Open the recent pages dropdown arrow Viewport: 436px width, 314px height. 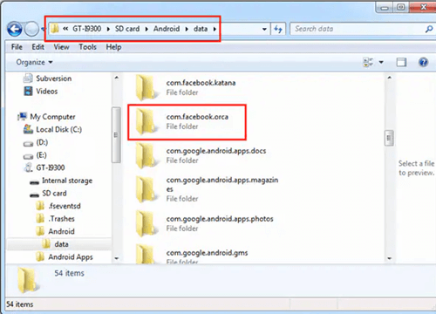point(43,29)
